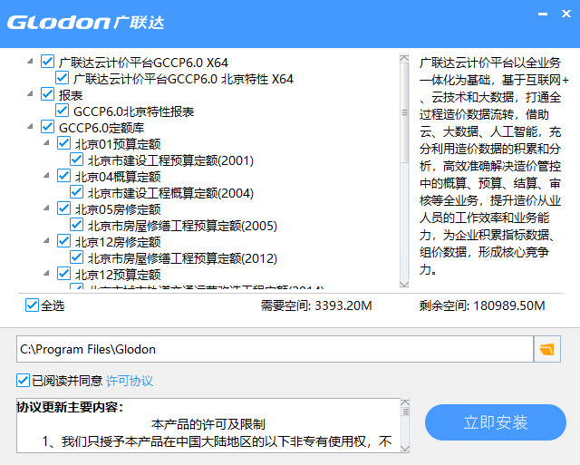This screenshot has height=465, width=580.
Task: Collapse the 报表 tree node arrow
Action: [31, 94]
